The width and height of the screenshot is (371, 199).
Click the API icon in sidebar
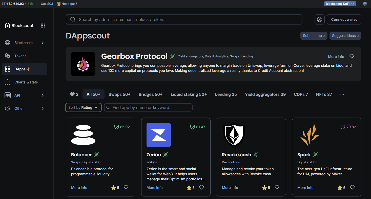coord(8,95)
